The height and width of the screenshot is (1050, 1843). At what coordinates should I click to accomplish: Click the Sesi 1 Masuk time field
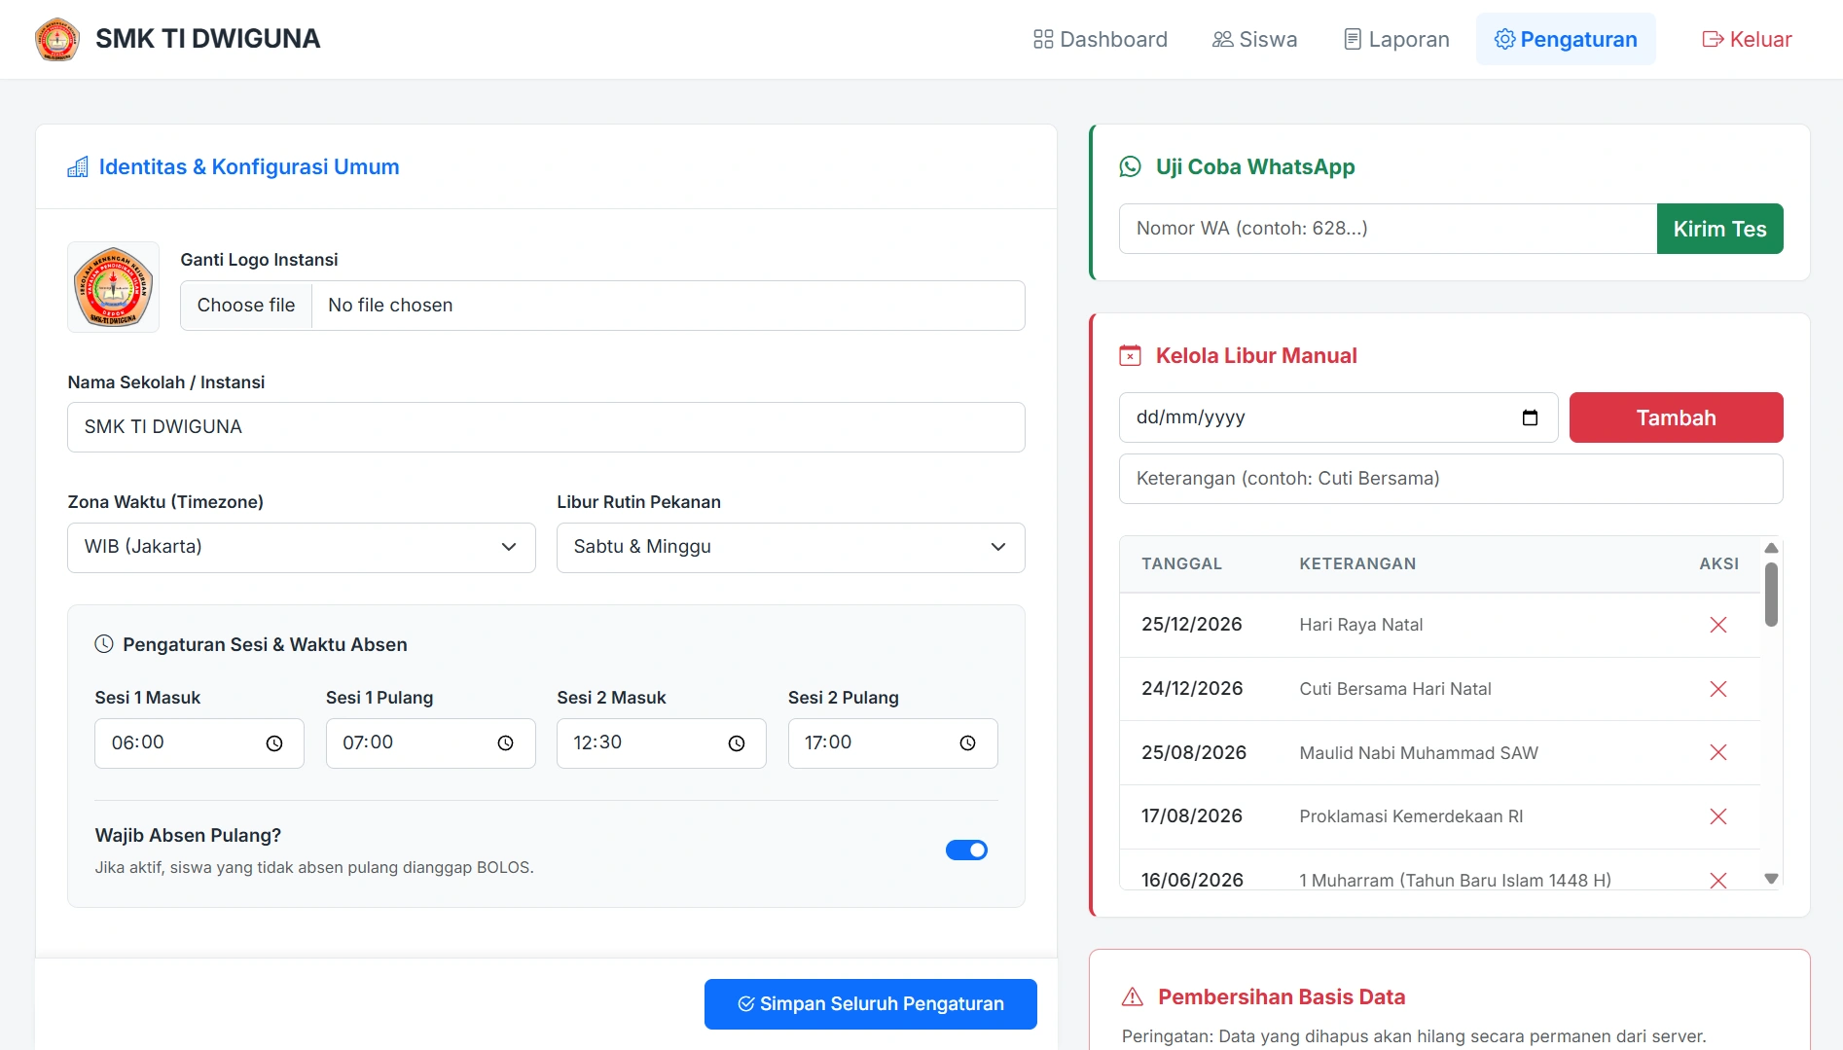(x=199, y=743)
